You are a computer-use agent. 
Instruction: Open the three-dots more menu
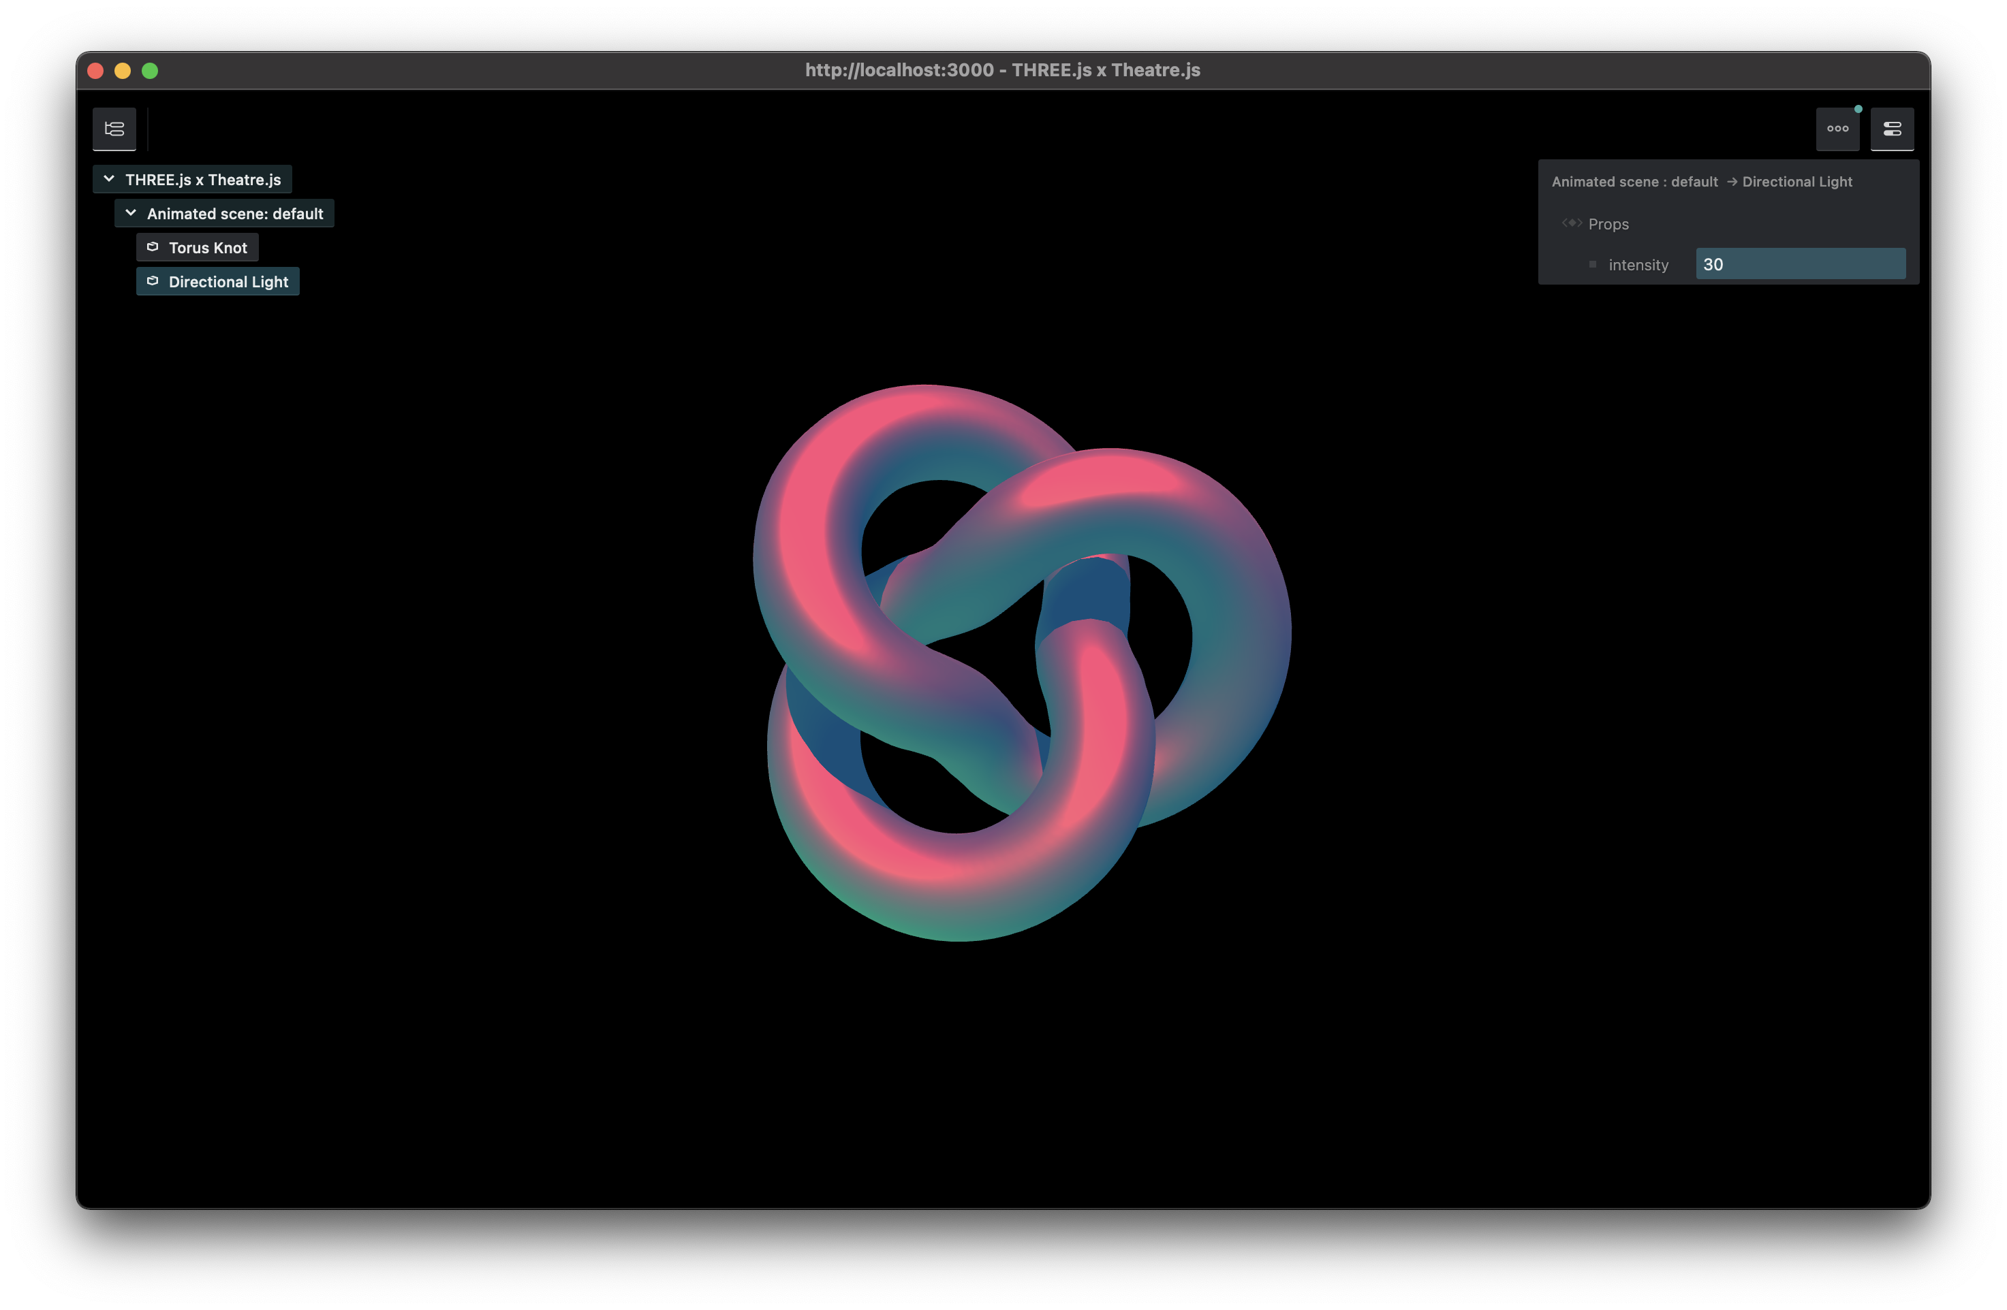(x=1837, y=129)
